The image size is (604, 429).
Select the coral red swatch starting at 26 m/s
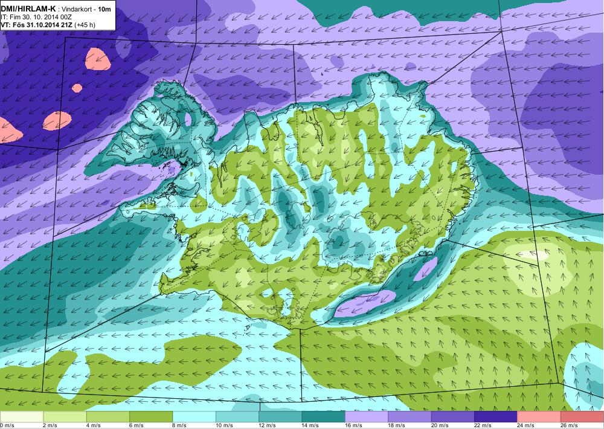click(x=582, y=417)
